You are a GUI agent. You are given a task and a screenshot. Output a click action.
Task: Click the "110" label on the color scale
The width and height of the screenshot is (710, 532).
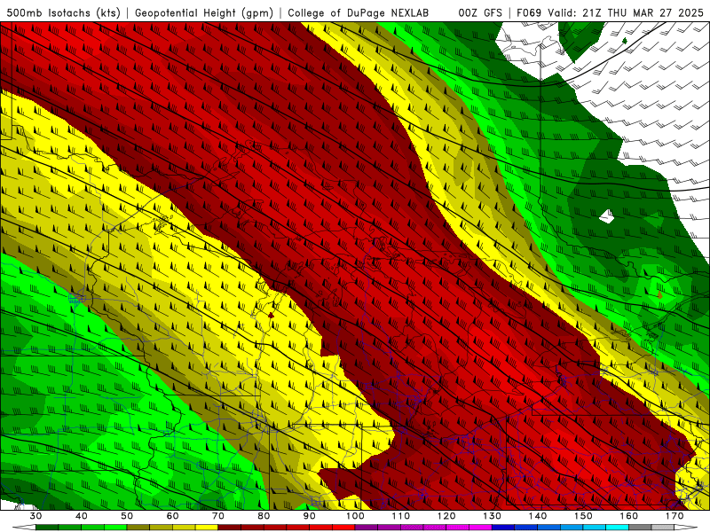point(401,516)
